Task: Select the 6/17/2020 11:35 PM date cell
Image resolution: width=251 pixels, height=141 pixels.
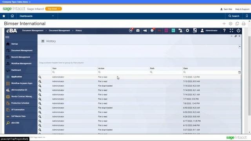Action: pos(192,121)
